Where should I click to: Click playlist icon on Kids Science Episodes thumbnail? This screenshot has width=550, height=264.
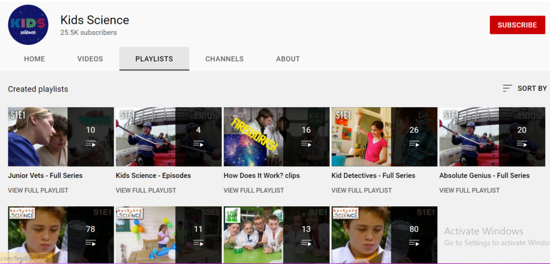pos(199,144)
